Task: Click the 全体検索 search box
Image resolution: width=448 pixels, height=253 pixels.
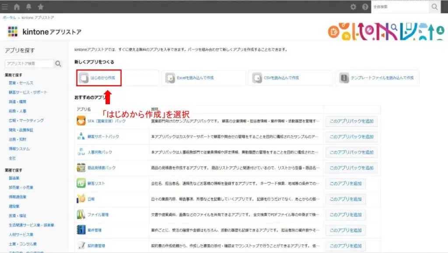Action: (x=400, y=7)
